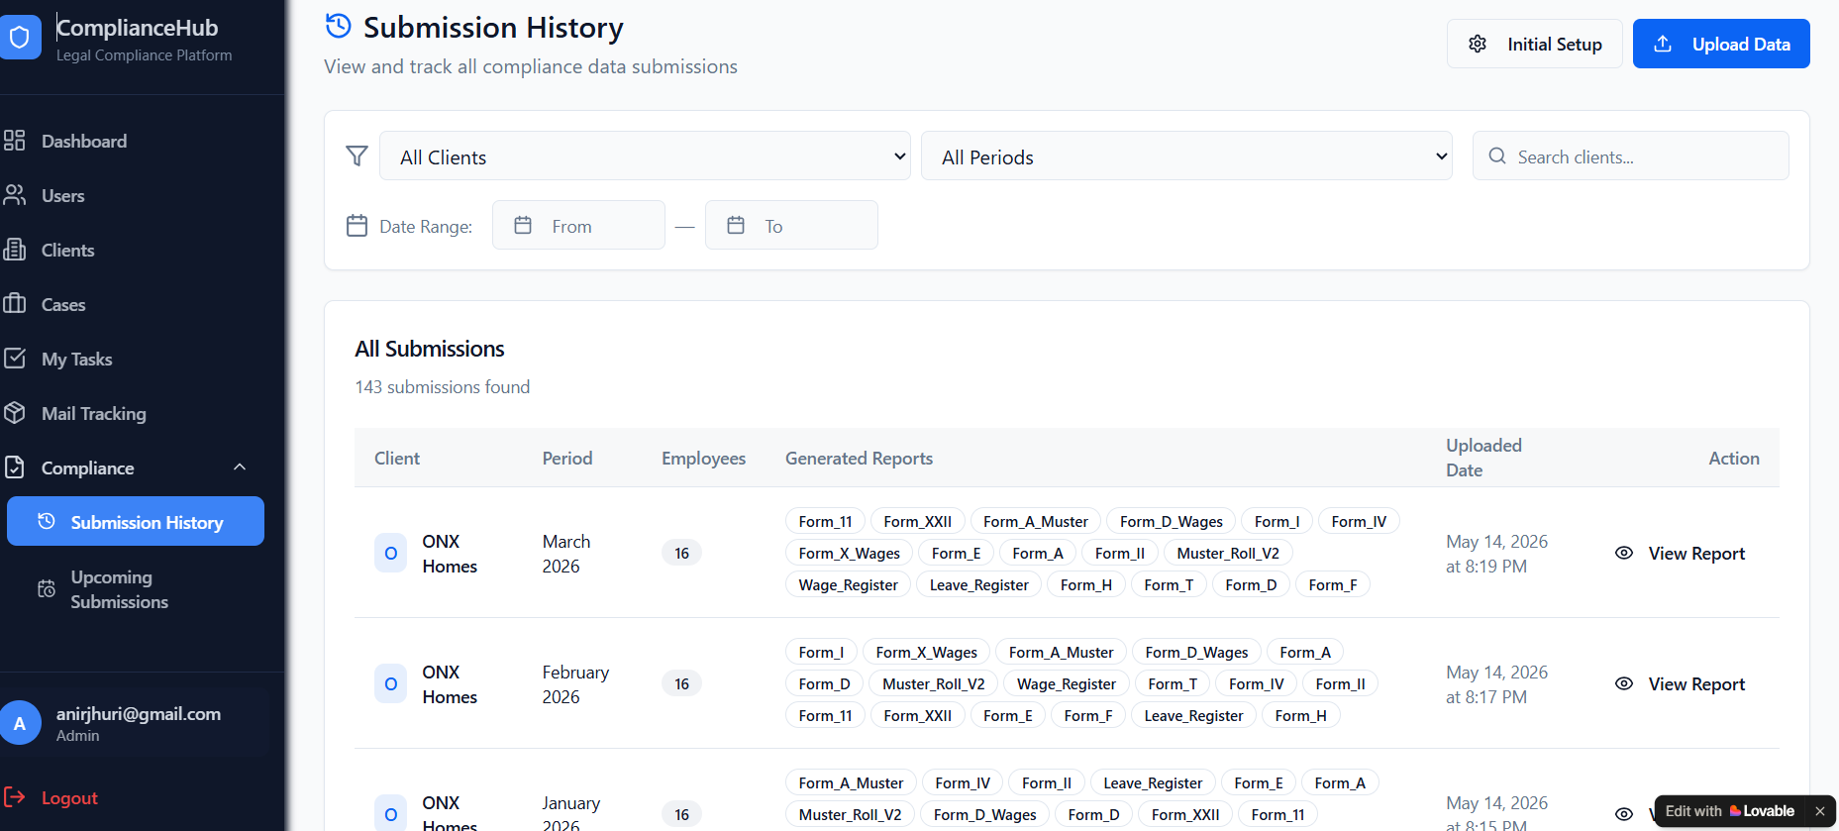Click Form_XXII tag in March 2026 row

coord(917,521)
